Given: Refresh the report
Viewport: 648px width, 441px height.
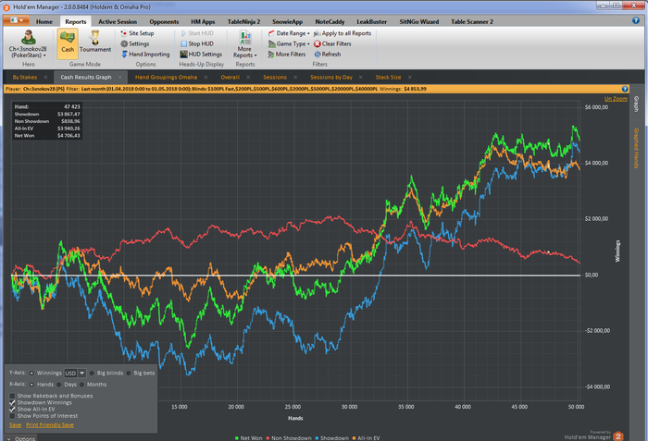Looking at the screenshot, I should pos(328,55).
